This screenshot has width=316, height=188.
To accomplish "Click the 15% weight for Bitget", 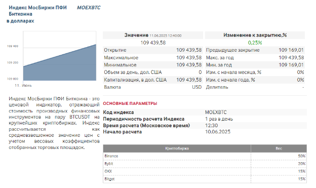I will tap(302, 179).
